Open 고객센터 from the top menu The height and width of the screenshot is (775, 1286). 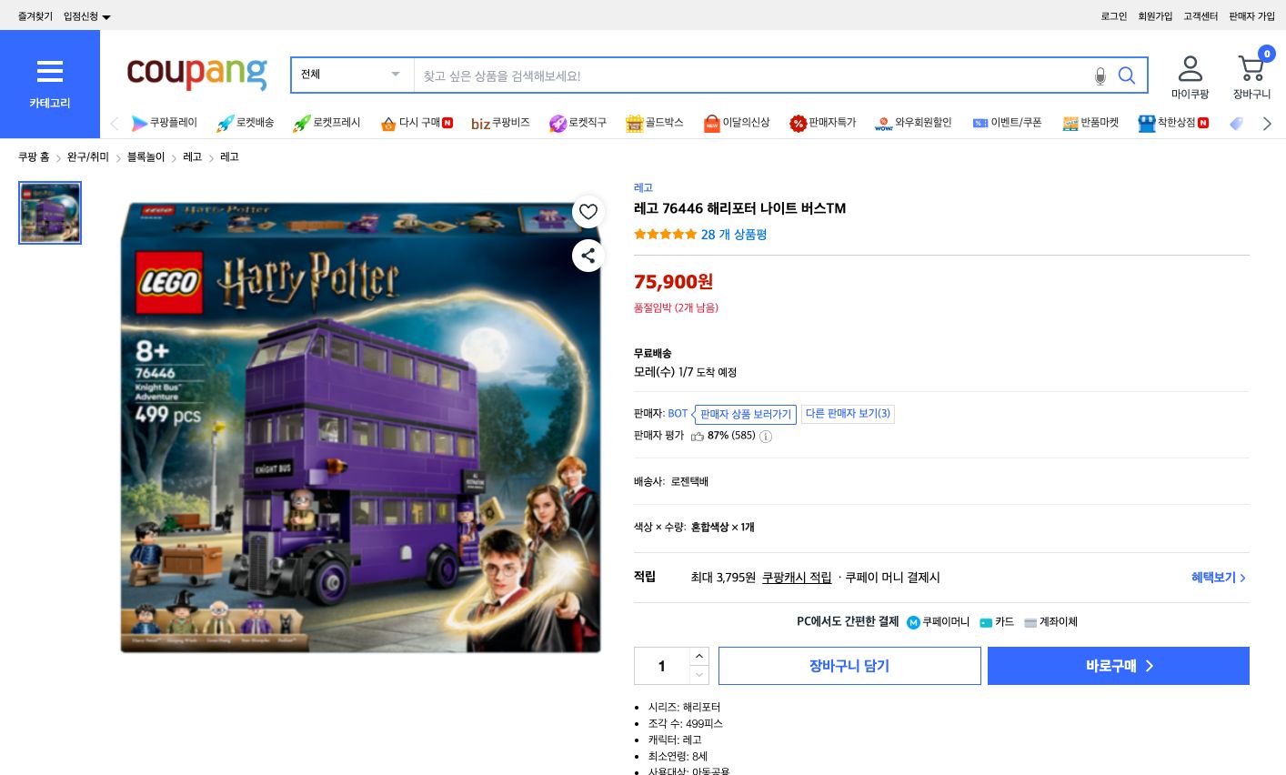click(1200, 15)
